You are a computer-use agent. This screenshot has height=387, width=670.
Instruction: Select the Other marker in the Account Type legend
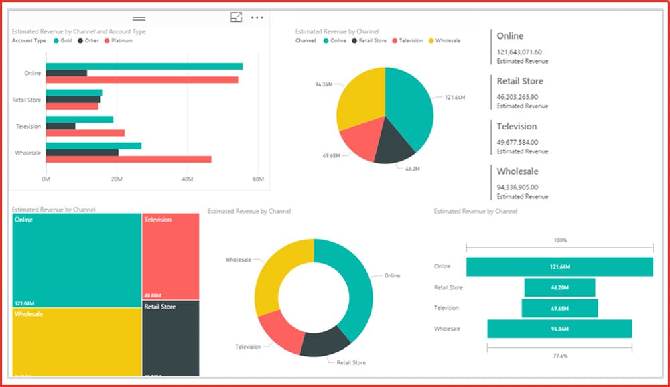80,41
